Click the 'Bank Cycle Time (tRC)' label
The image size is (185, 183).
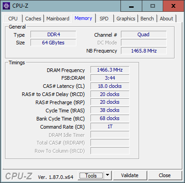[60, 119]
